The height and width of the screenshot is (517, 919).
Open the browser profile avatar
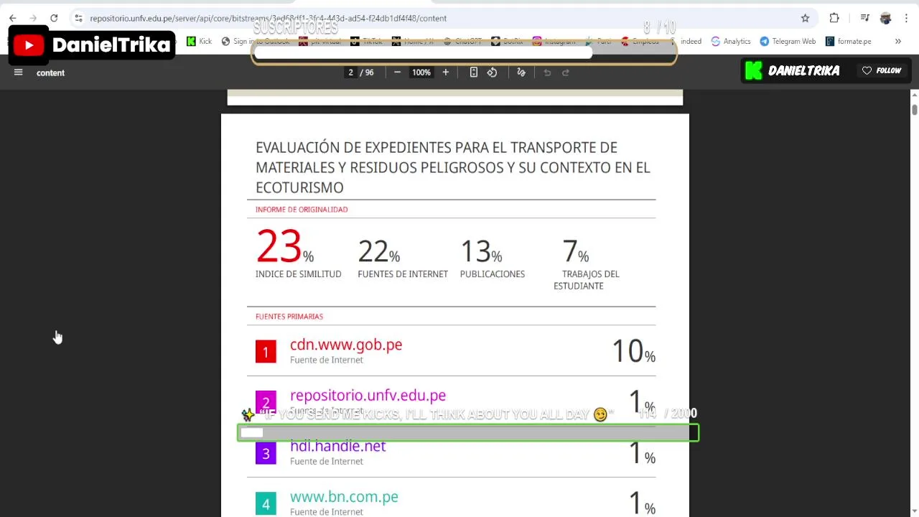885,18
